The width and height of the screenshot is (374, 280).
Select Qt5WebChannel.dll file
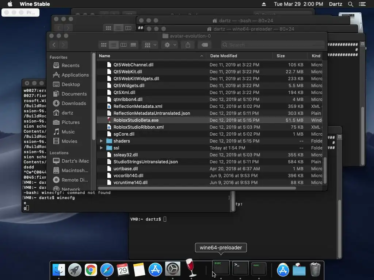pos(210,65)
